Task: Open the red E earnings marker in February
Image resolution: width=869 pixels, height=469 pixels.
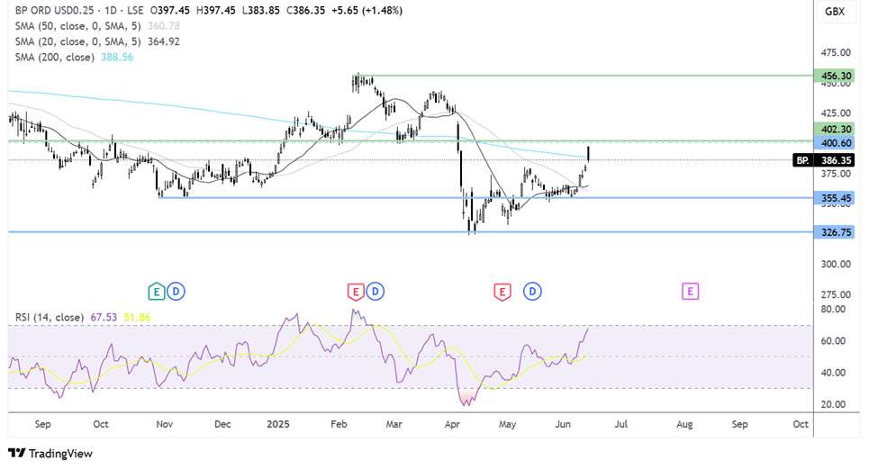Action: tap(355, 292)
